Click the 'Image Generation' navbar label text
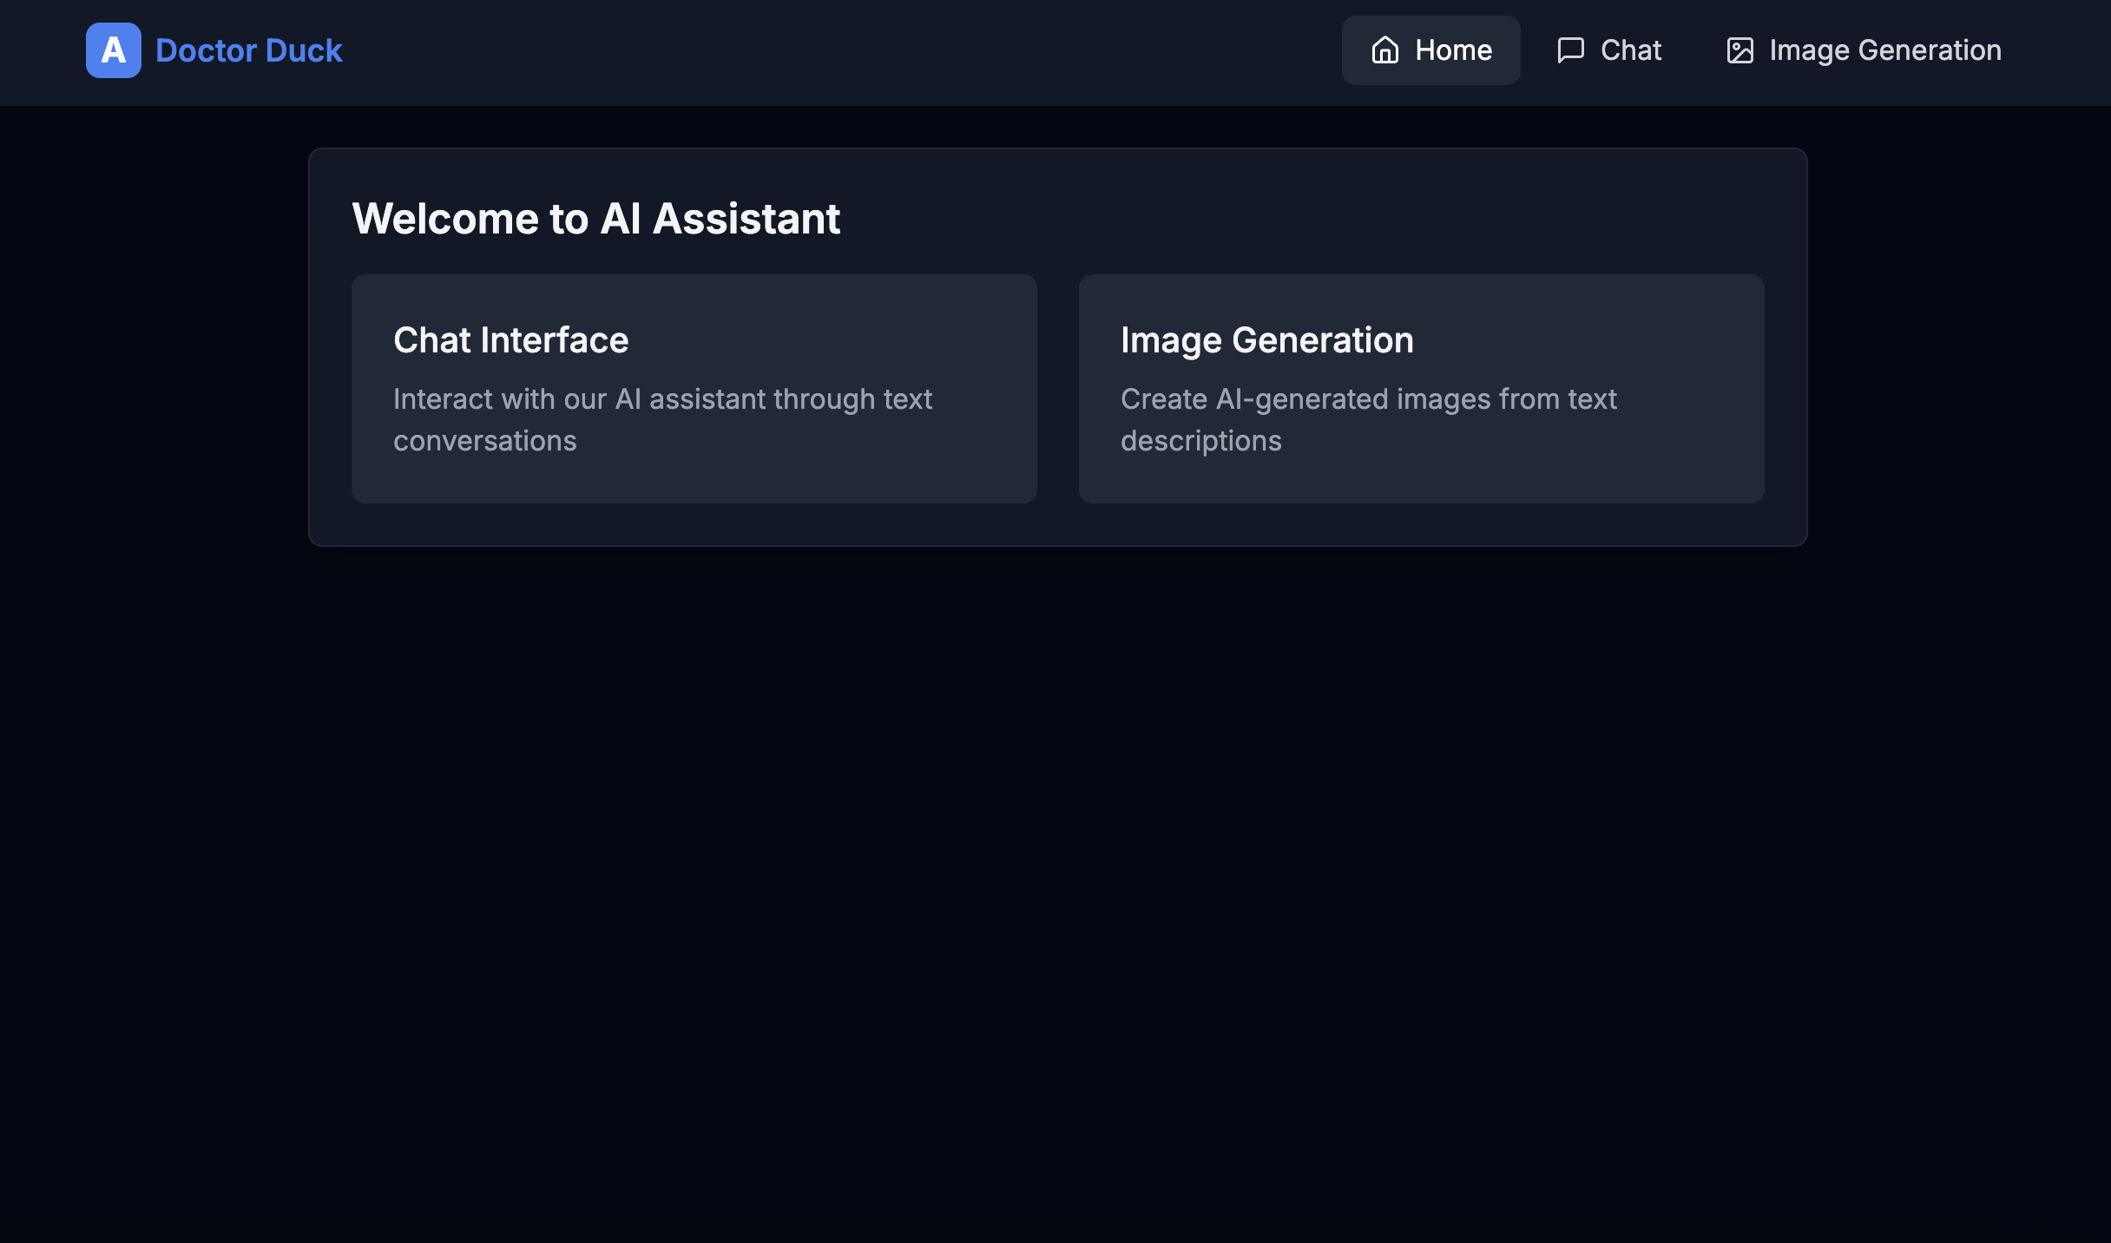This screenshot has height=1243, width=2111. point(1885,50)
